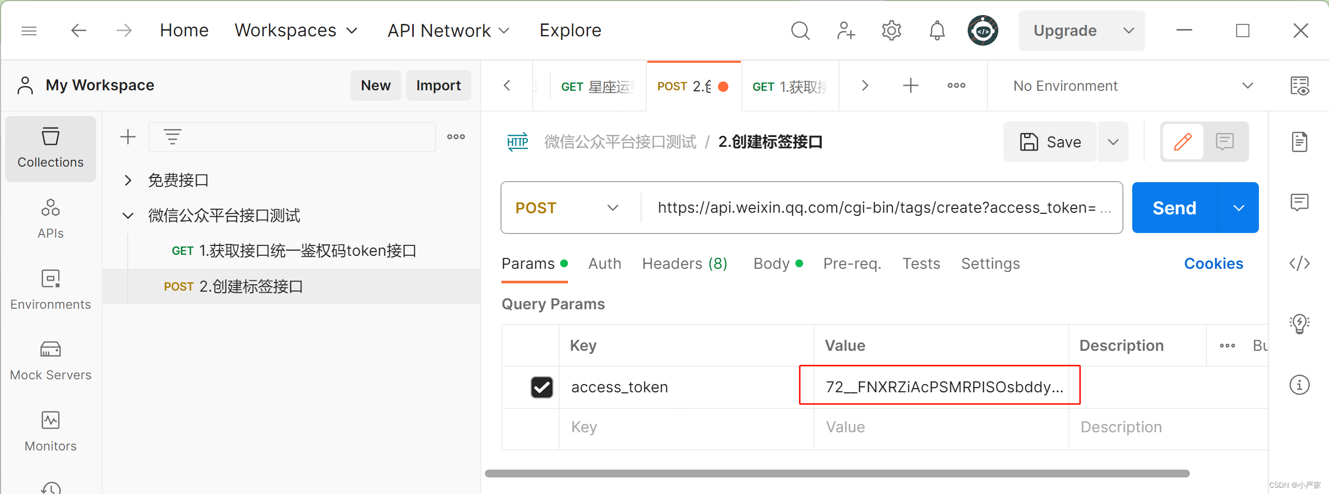Click the invite user icon
Image resolution: width=1329 pixels, height=494 pixels.
pos(846,31)
